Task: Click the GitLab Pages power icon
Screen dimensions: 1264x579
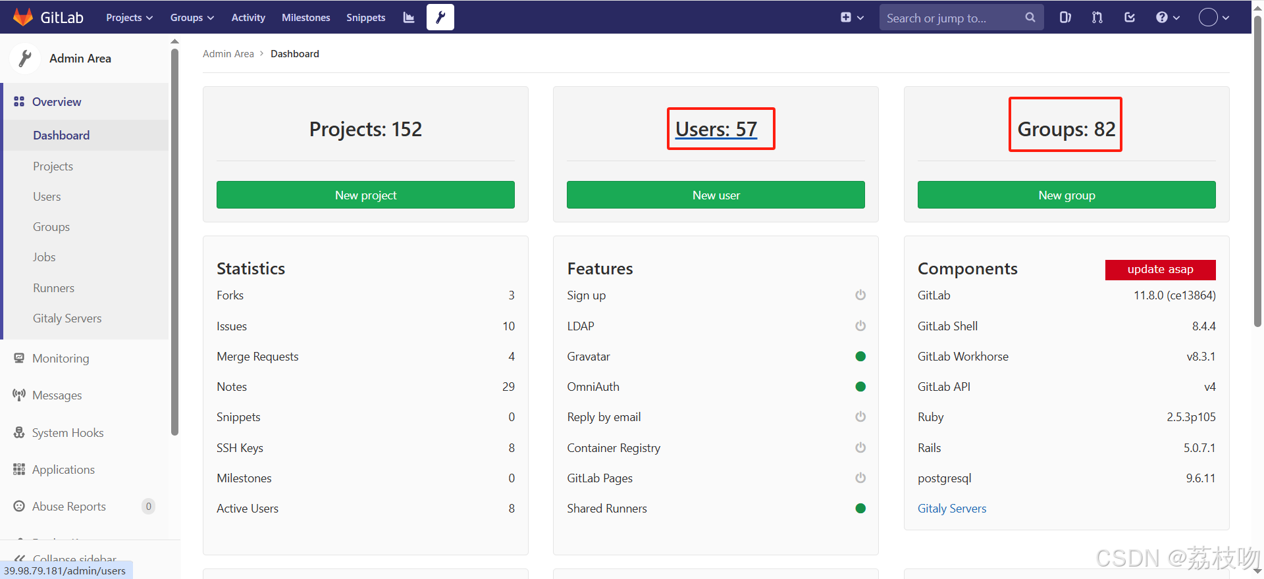Action: pos(860,478)
